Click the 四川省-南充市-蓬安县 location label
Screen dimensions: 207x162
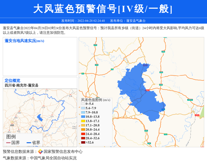pyautogui.click(x=21, y=85)
